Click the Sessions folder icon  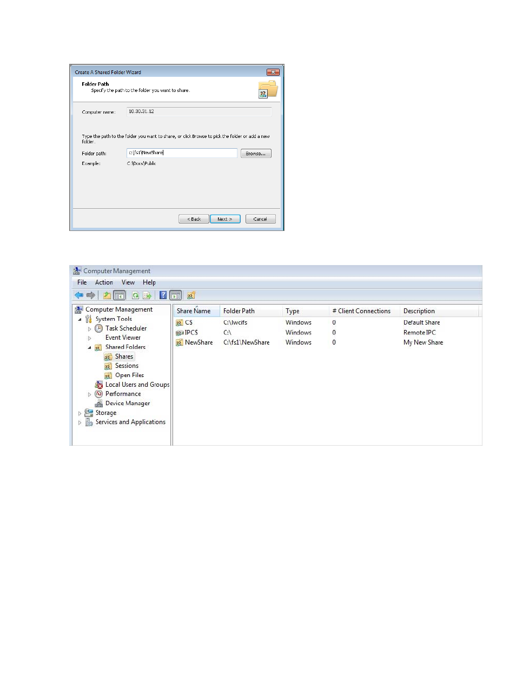click(x=108, y=366)
